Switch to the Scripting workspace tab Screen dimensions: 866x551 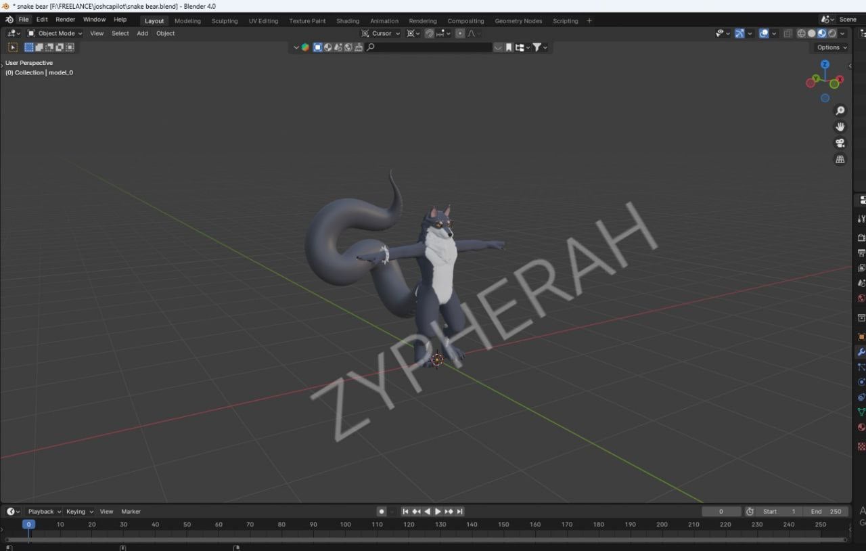[566, 21]
